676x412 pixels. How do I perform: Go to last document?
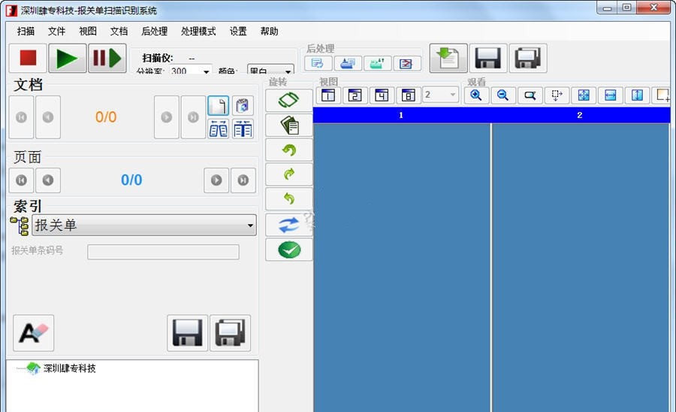point(193,117)
